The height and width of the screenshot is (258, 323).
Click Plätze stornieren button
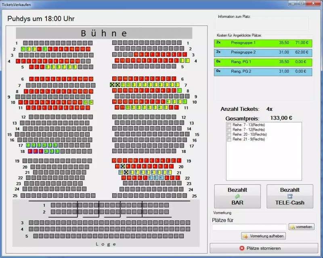(x=264, y=248)
